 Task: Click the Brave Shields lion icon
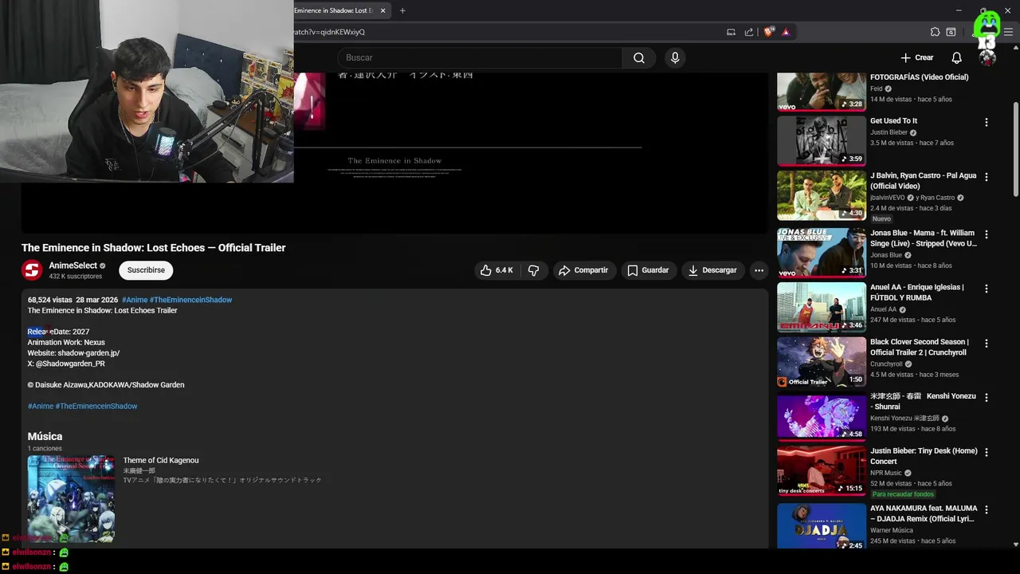click(x=768, y=32)
